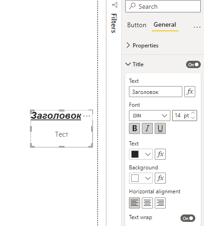Expand the Filters pane arrow icon
This screenshot has width=204, height=226.
pyautogui.click(x=115, y=5)
